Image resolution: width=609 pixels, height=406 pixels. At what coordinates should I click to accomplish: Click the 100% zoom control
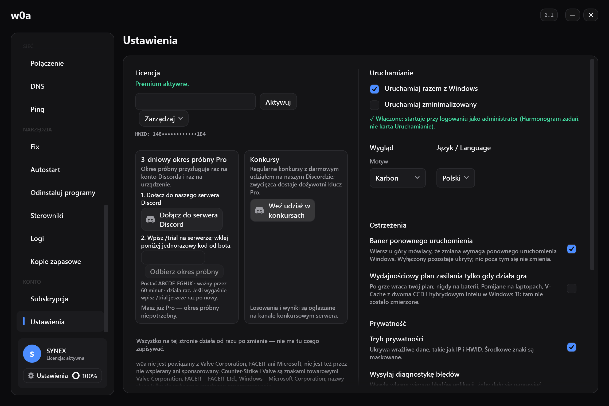pos(85,376)
